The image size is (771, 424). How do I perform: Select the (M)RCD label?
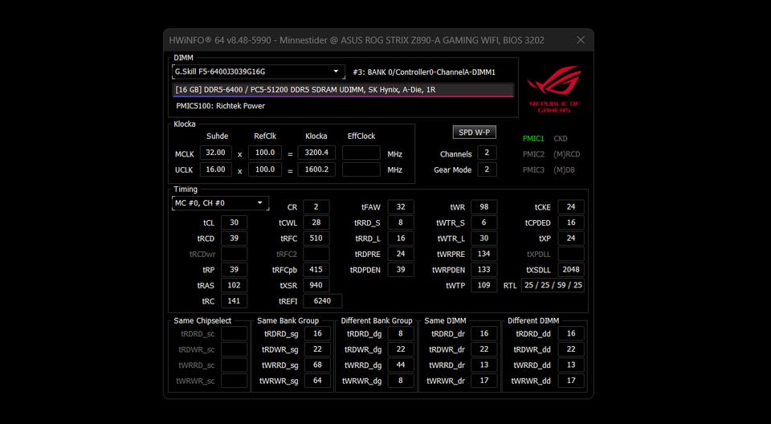(566, 154)
